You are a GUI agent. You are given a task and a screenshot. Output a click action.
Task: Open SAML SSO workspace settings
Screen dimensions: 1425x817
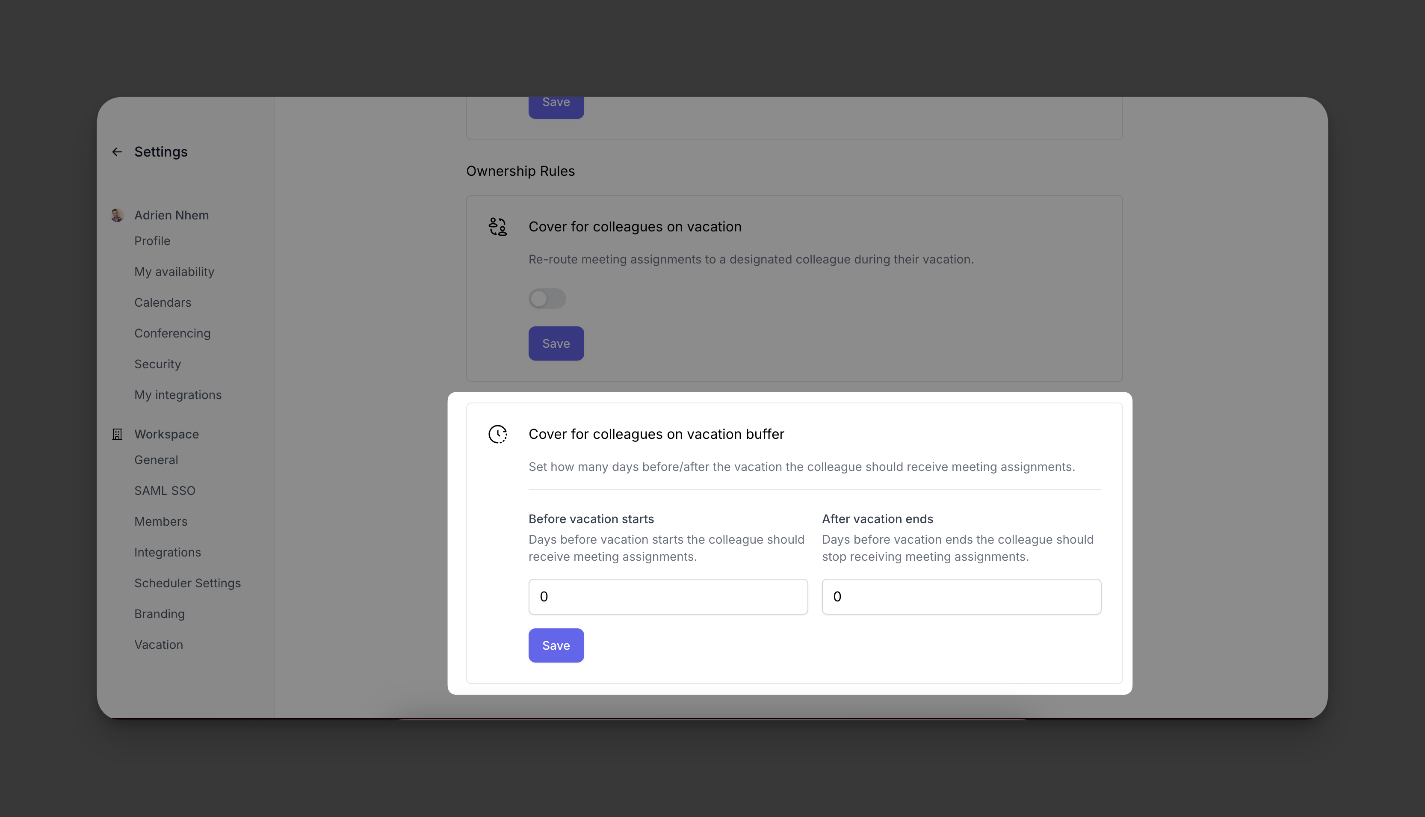(x=164, y=491)
